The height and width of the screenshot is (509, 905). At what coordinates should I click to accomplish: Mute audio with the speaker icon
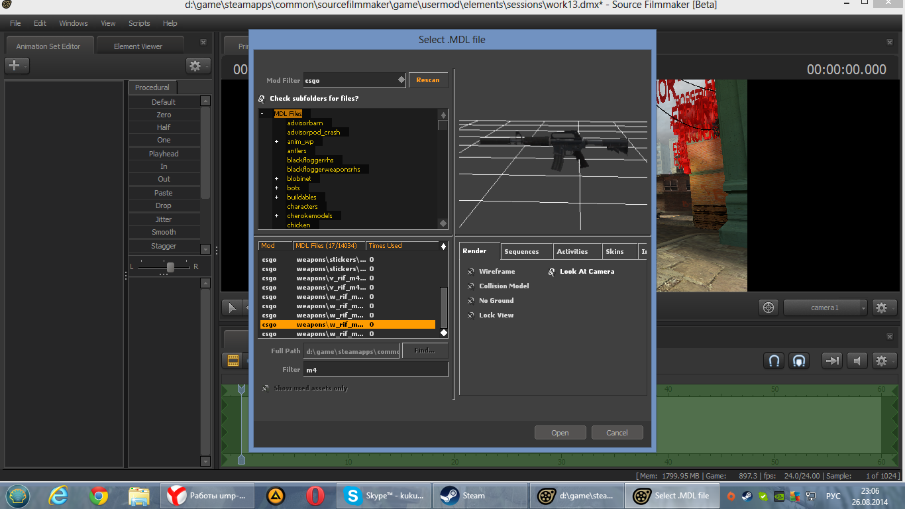tap(858, 361)
